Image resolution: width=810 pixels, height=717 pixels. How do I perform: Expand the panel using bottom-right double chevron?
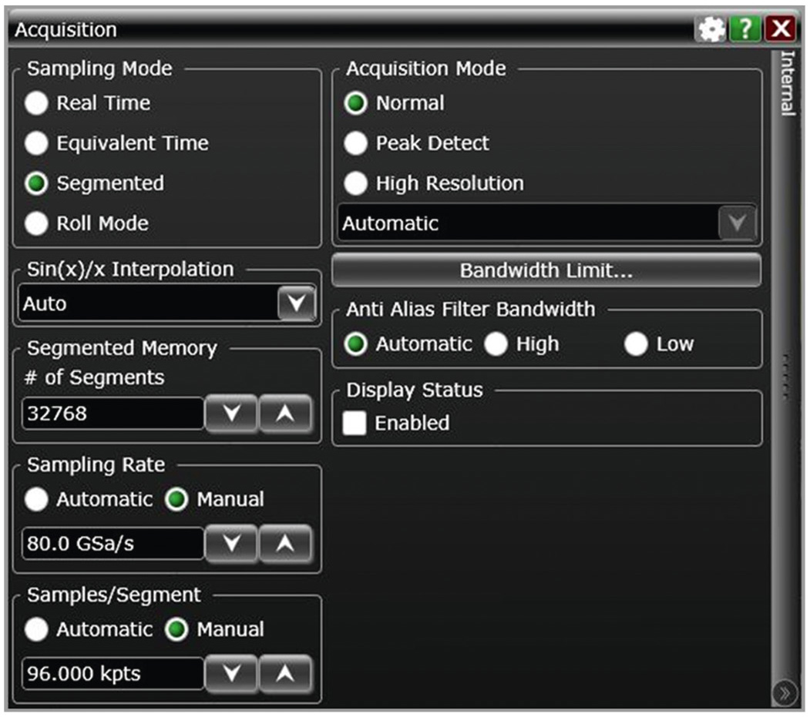pos(784,693)
